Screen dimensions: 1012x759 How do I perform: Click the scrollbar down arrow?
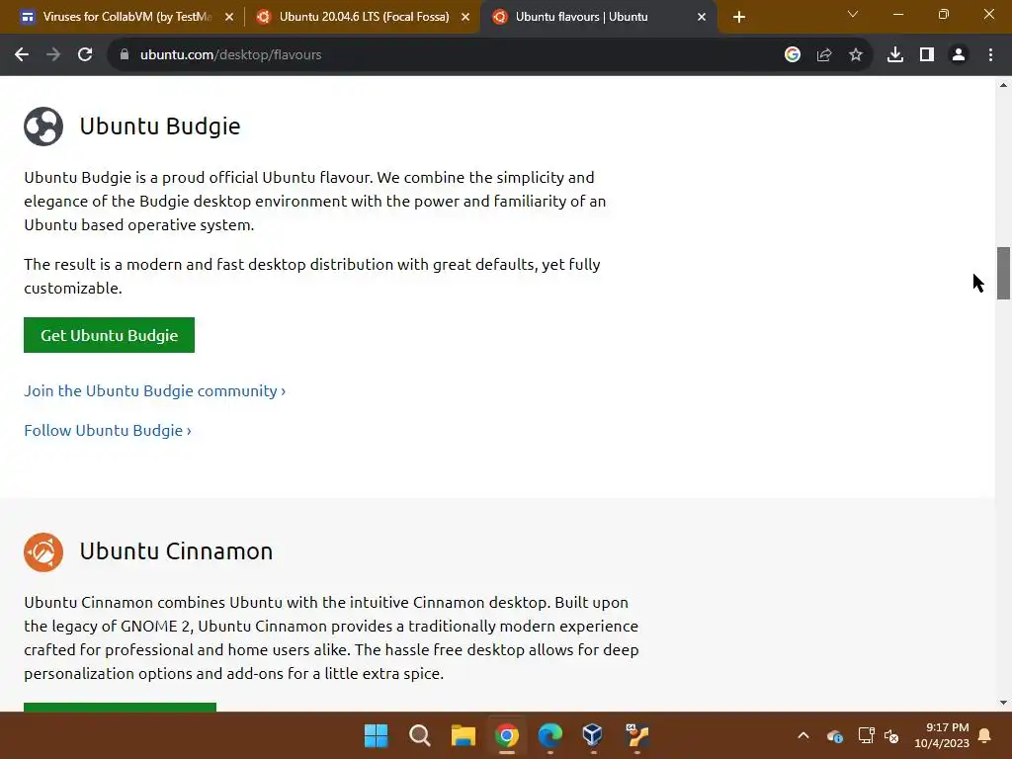(1003, 703)
